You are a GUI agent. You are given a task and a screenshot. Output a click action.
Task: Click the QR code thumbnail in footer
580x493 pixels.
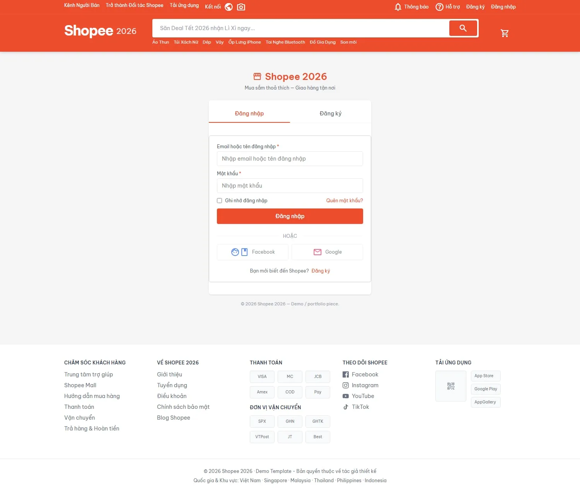451,386
